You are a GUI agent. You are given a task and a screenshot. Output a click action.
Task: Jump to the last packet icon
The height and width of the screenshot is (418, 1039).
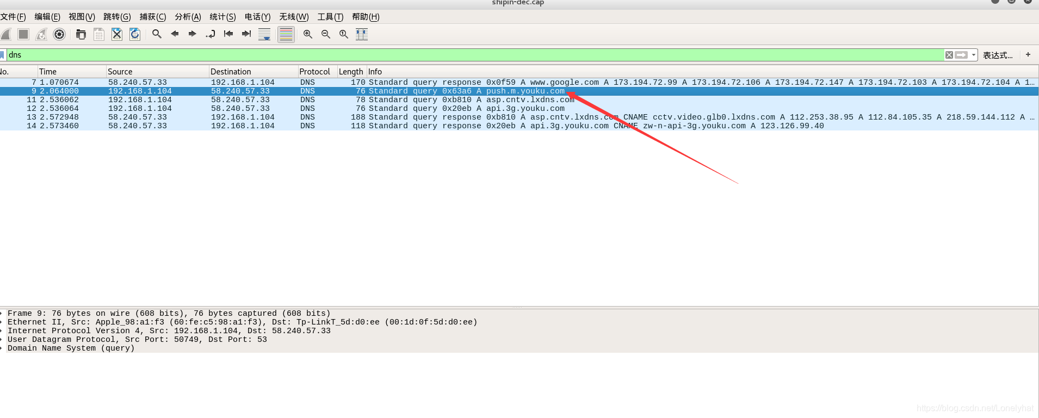246,34
